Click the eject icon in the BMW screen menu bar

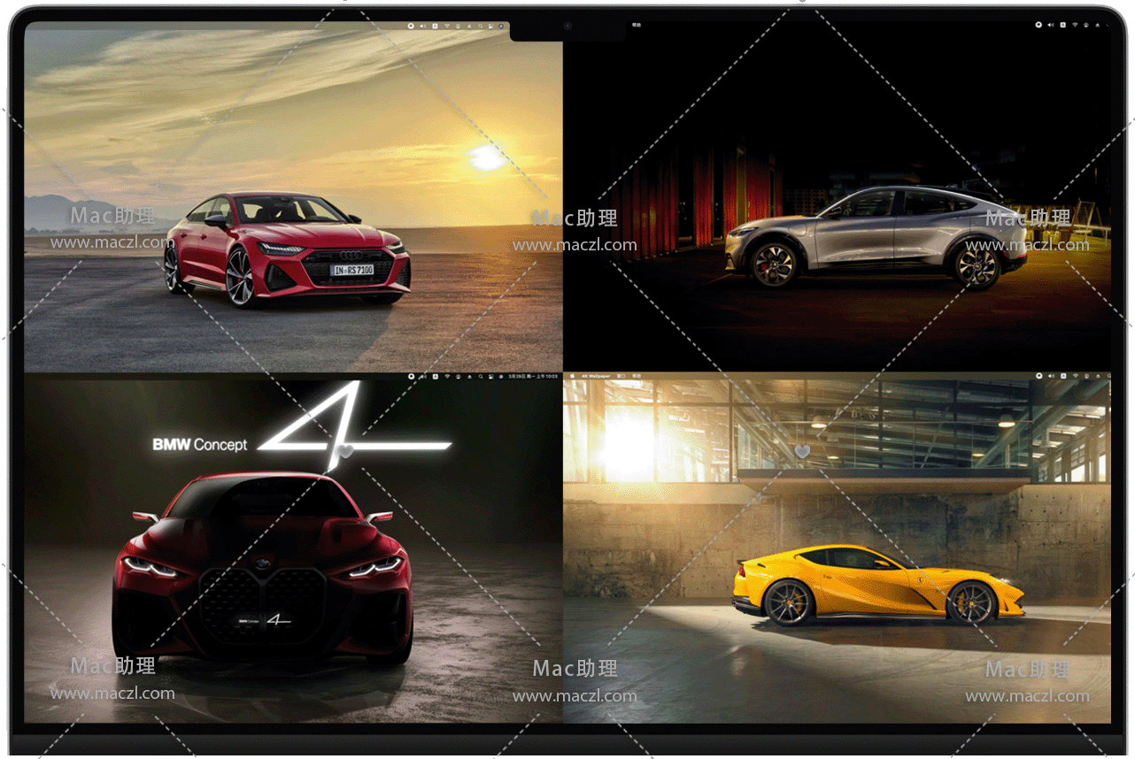469,377
